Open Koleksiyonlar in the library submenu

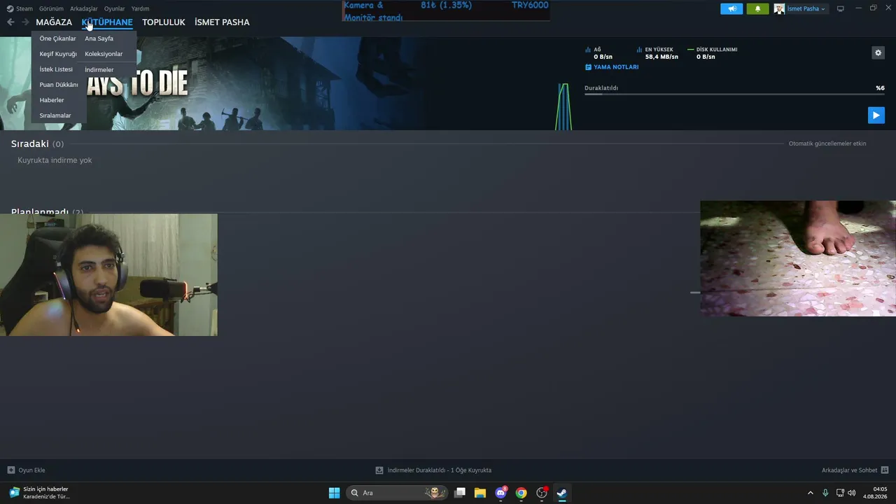(x=104, y=54)
